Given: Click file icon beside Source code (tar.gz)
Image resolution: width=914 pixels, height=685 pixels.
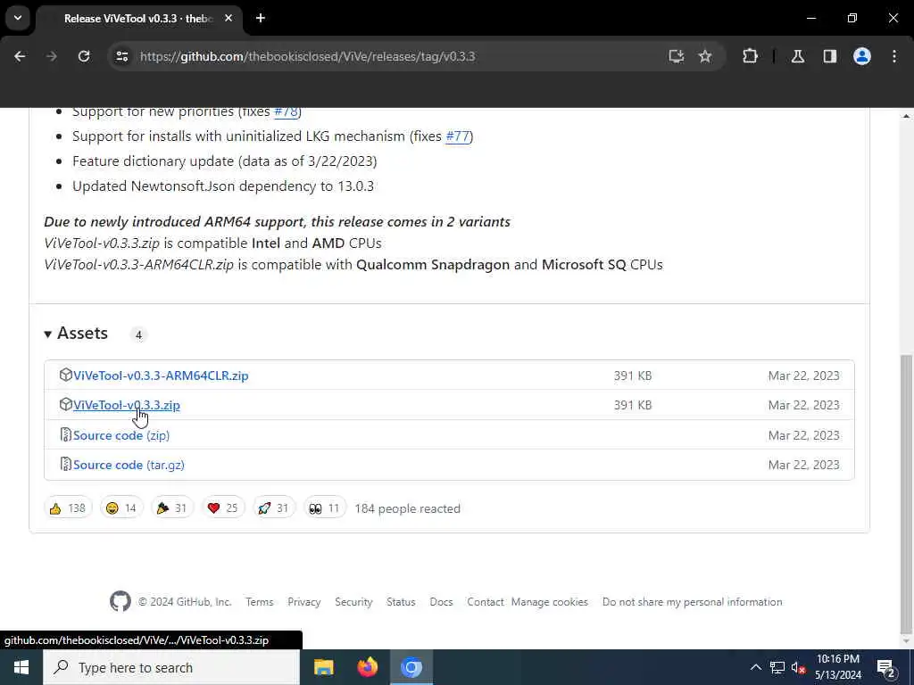Looking at the screenshot, I should pos(66,464).
